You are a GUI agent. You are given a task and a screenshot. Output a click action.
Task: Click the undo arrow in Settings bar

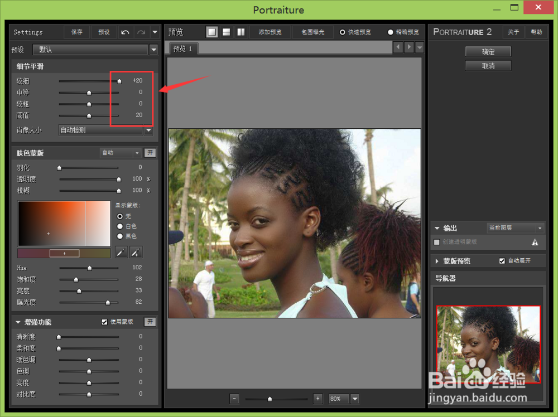125,32
